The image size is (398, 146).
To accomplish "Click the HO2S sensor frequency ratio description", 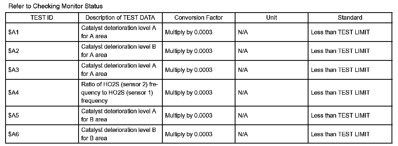I will click(x=120, y=93).
